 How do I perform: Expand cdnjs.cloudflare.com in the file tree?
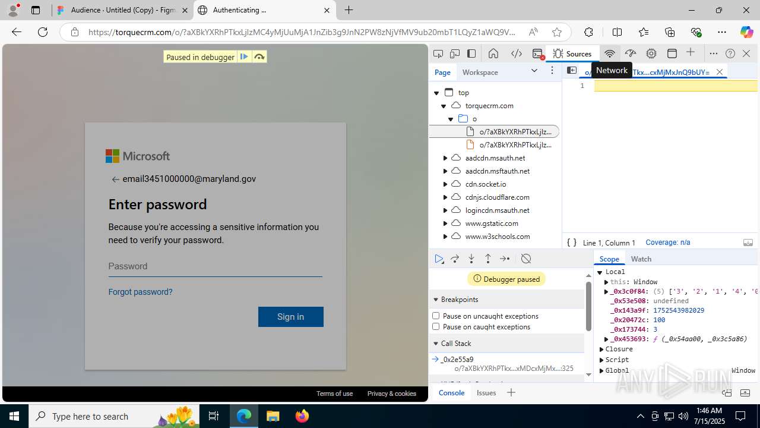(x=445, y=197)
